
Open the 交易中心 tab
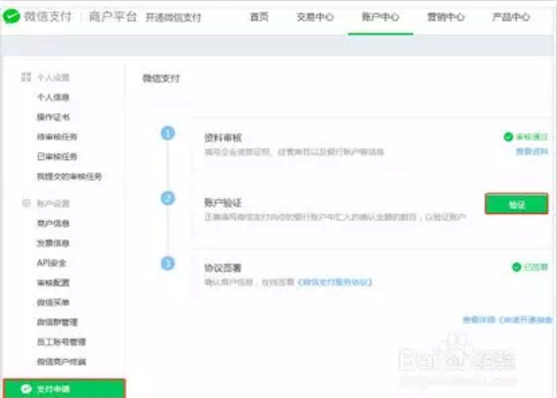point(315,17)
